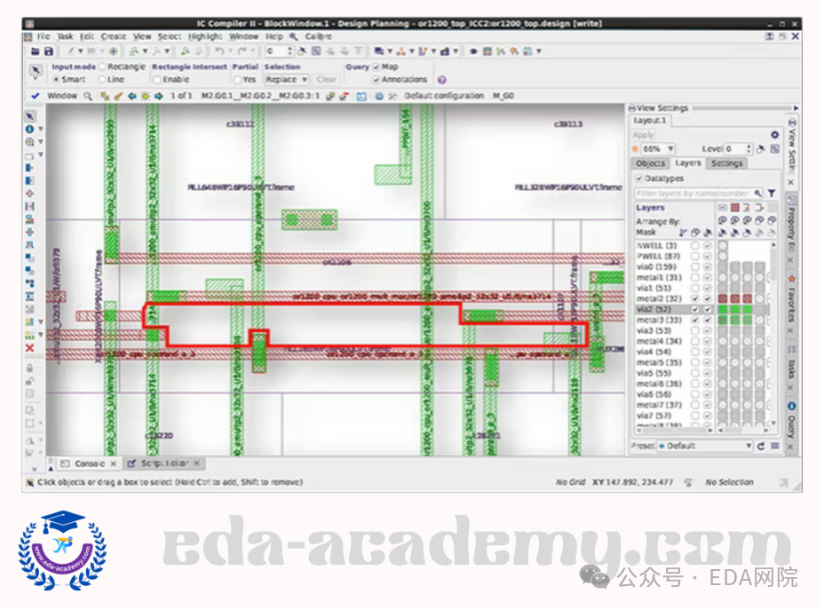This screenshot has height=610, width=824.
Task: Open the 66% brightness dropdown
Action: [659, 149]
